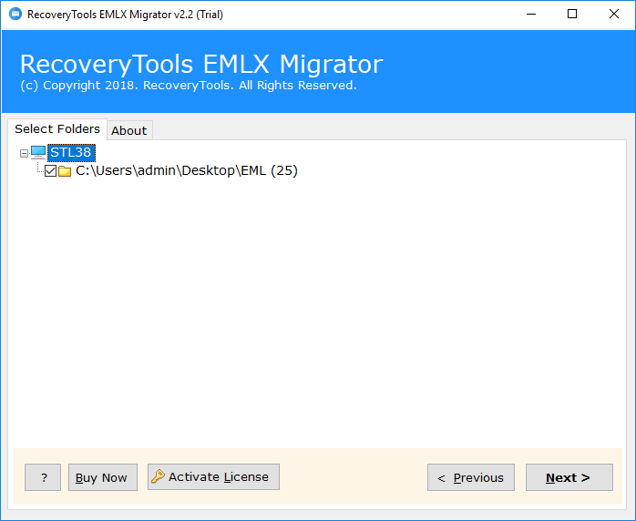
Task: Open help with the ? button
Action: click(43, 477)
